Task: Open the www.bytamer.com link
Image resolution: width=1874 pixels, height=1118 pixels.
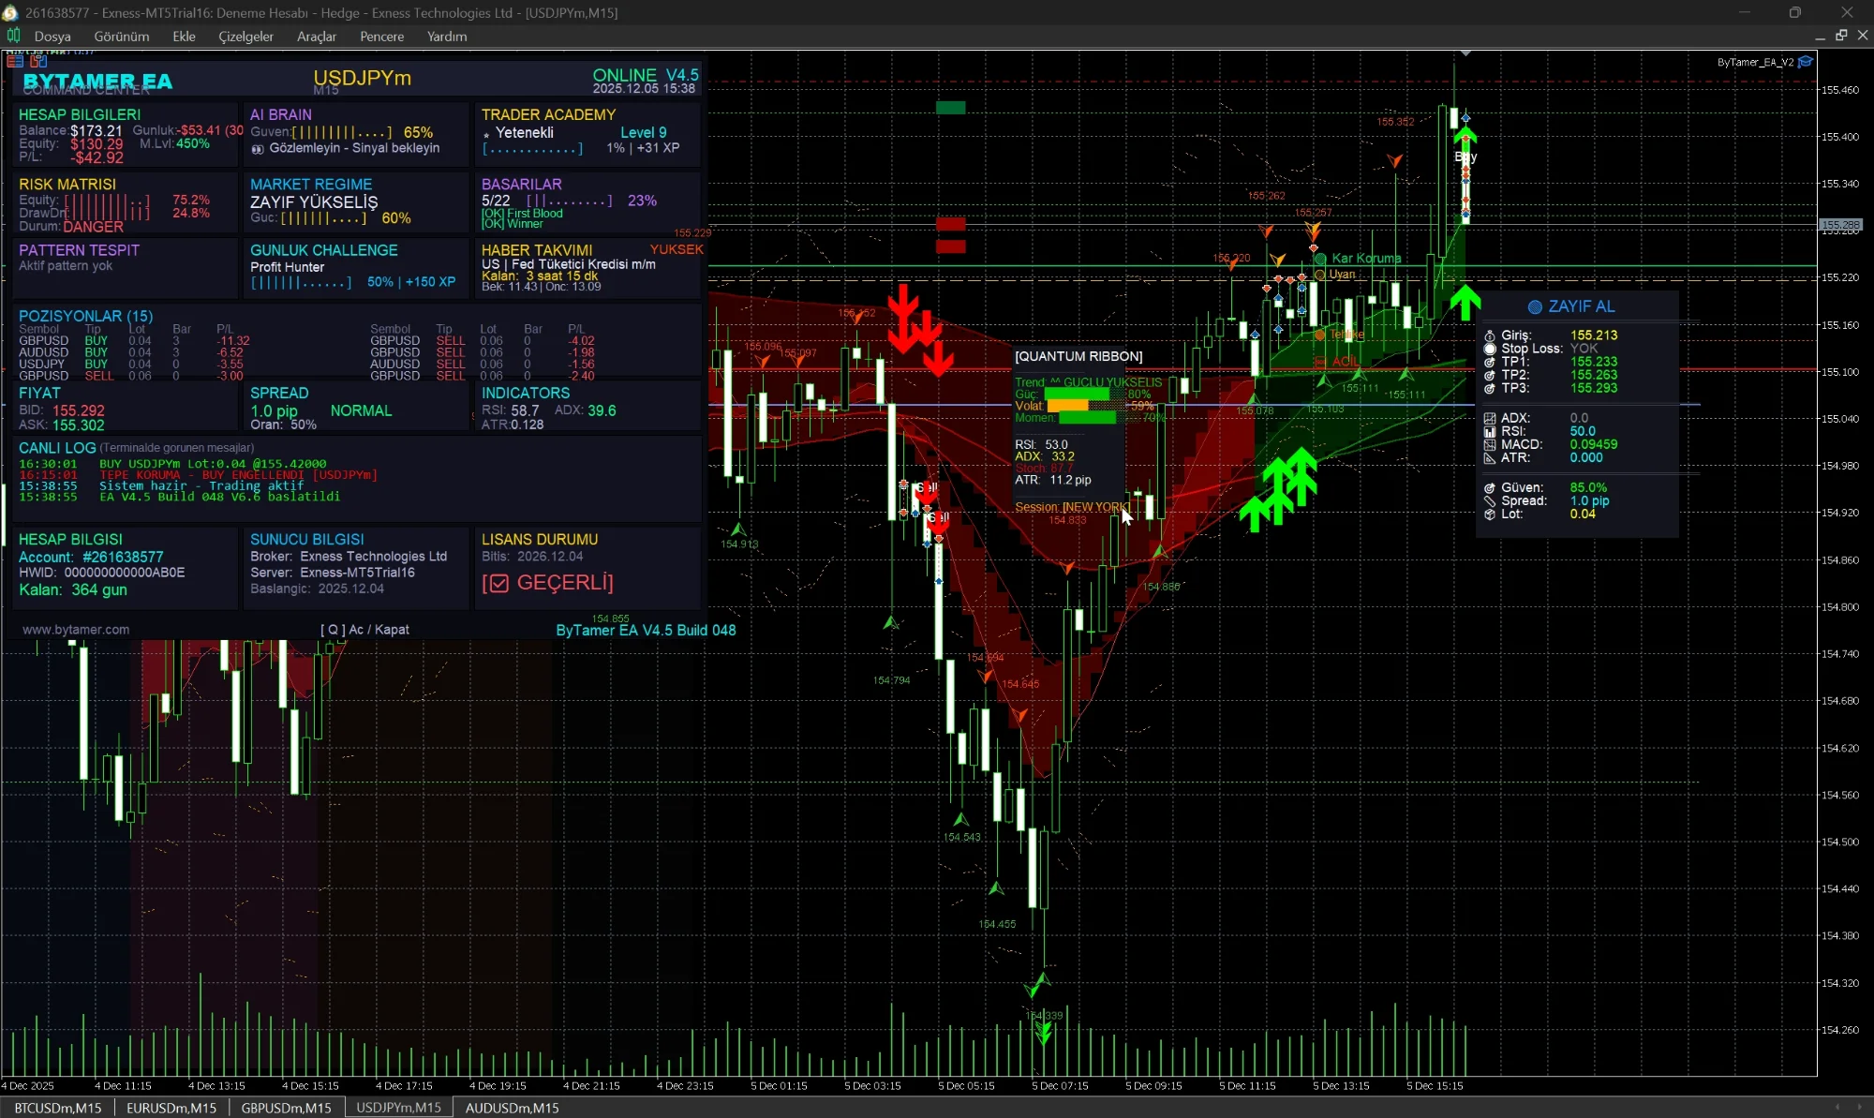Action: [76, 629]
